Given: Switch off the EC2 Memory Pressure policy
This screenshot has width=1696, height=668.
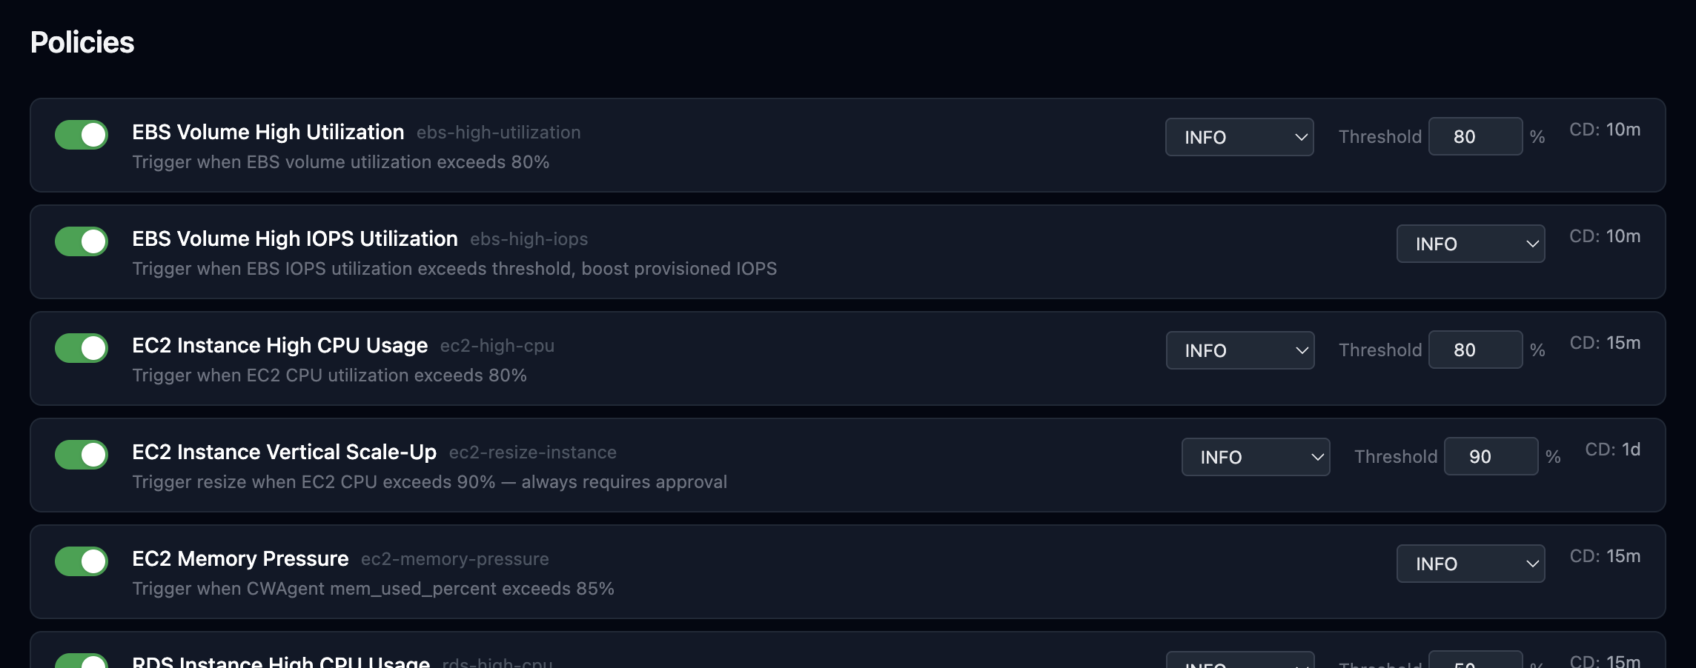Looking at the screenshot, I should click(82, 561).
